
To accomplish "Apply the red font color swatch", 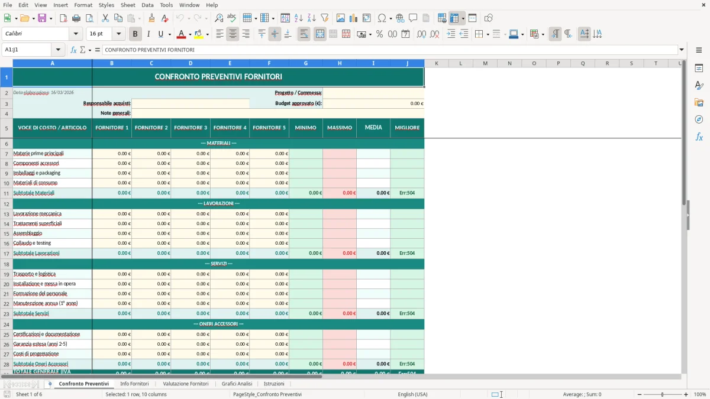I will [182, 34].
